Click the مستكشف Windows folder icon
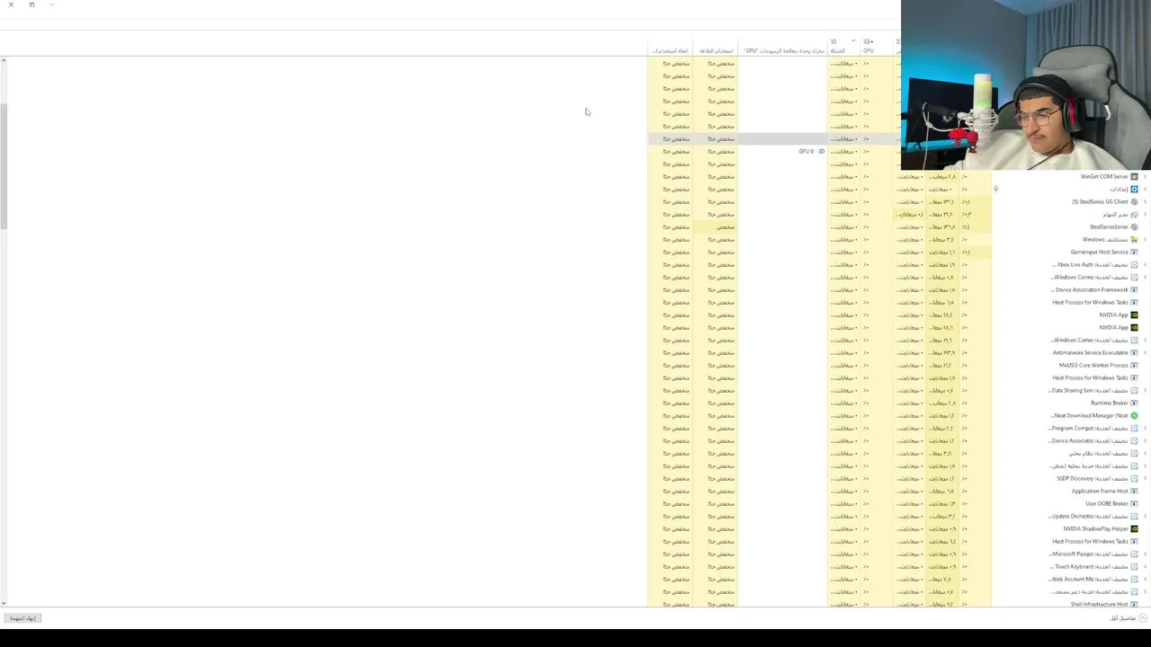 click(1134, 239)
